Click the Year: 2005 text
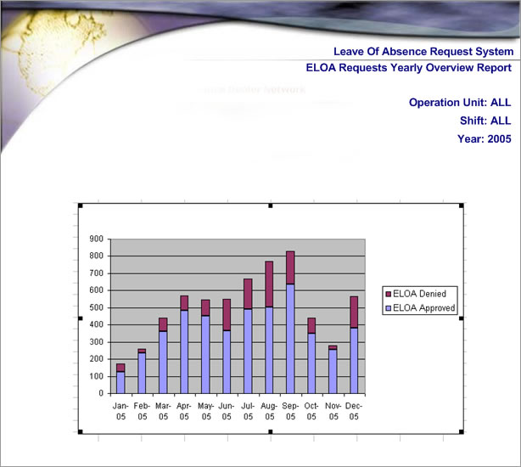Image resolution: width=521 pixels, height=467 pixels. point(485,138)
